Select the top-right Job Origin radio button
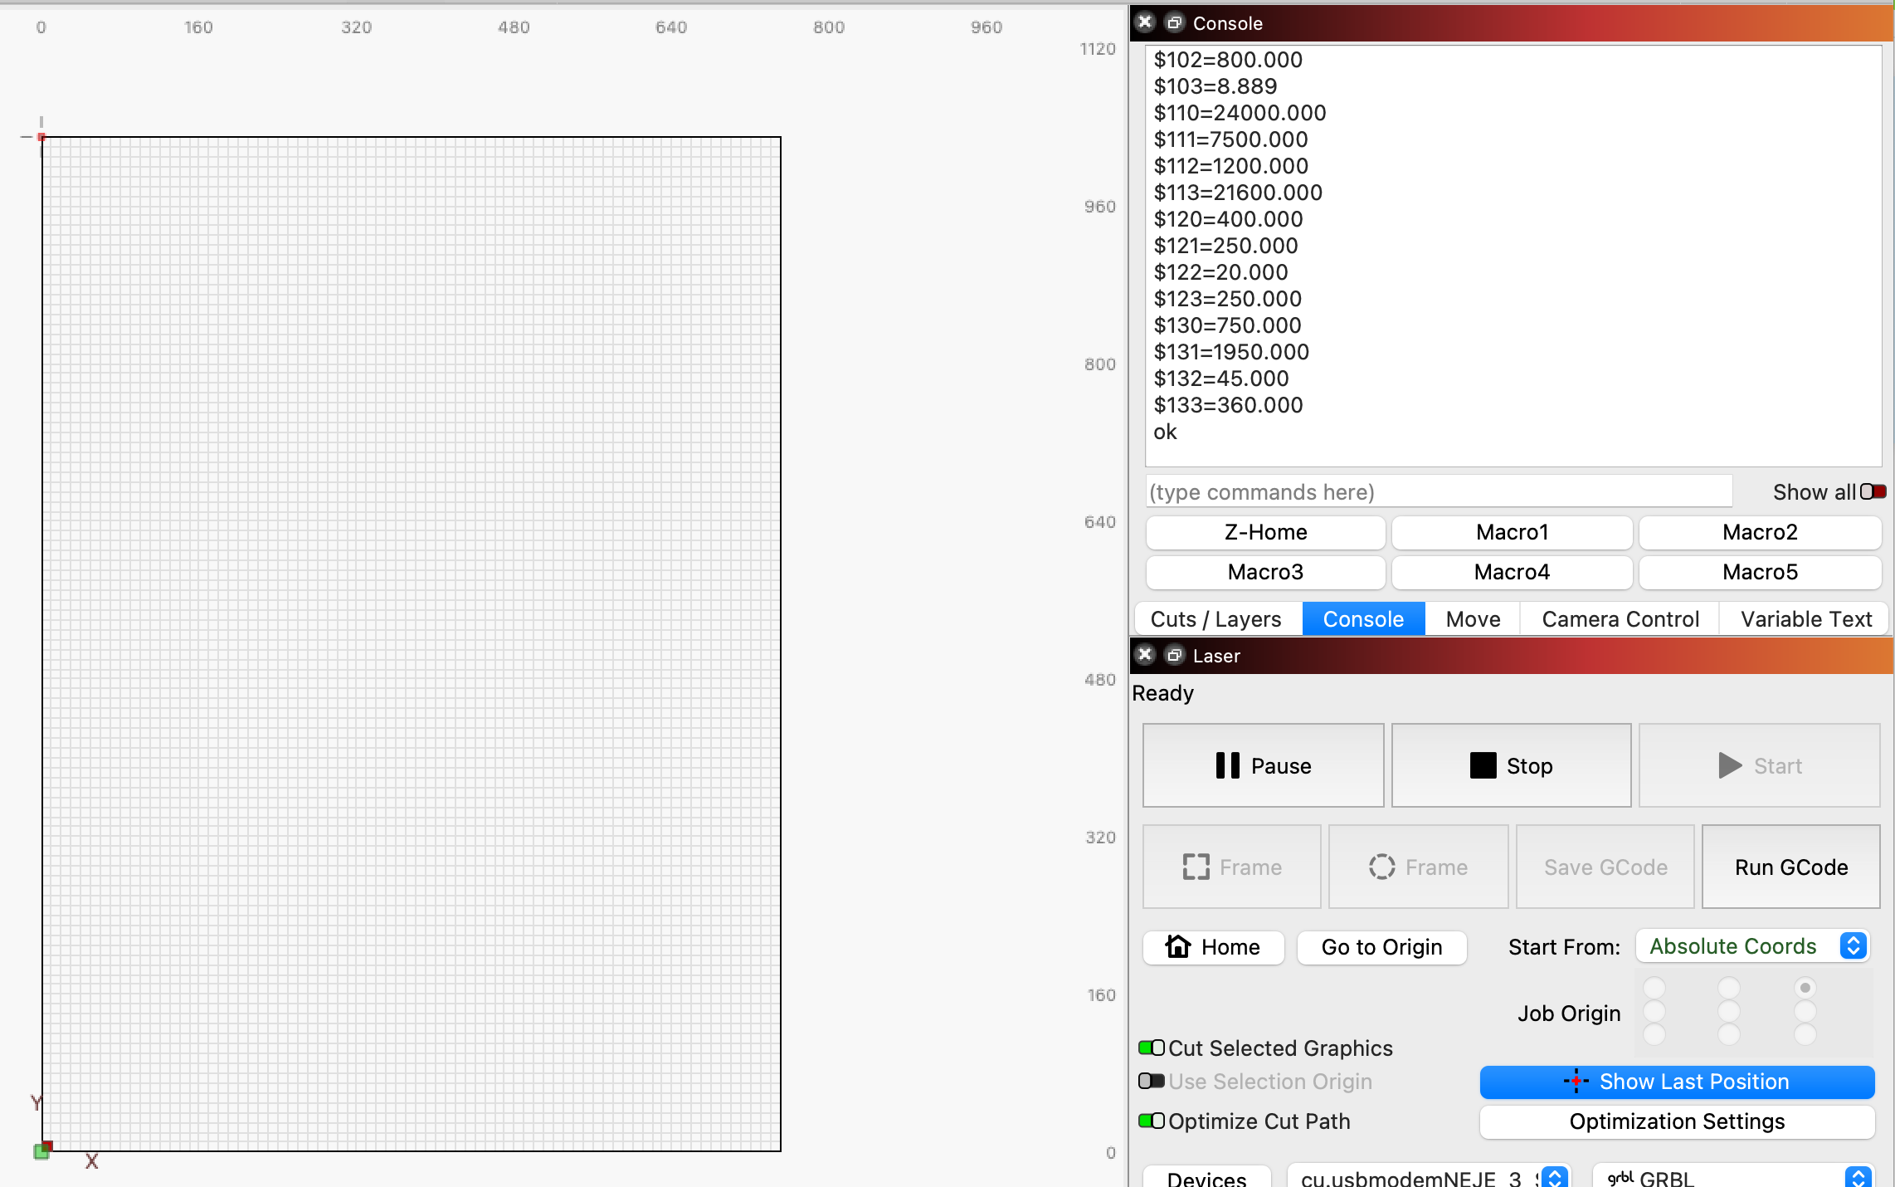The height and width of the screenshot is (1187, 1895). [x=1805, y=988]
